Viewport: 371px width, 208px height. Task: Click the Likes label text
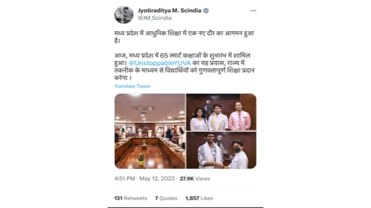coord(207,198)
